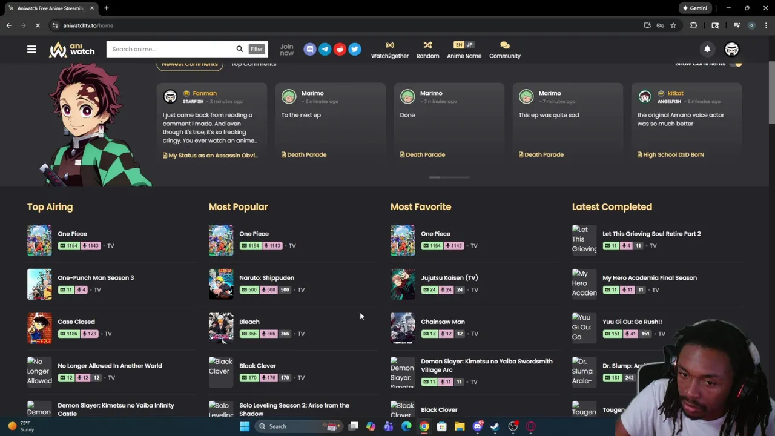Open the Telegram join link
The width and height of the screenshot is (775, 436).
click(x=325, y=49)
